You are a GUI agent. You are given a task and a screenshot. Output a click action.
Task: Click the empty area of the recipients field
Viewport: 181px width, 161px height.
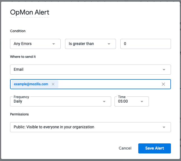109,84
